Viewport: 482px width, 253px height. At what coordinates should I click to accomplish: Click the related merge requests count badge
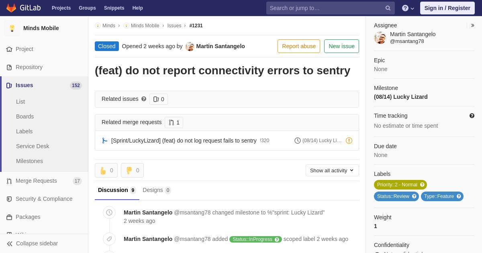tap(174, 122)
